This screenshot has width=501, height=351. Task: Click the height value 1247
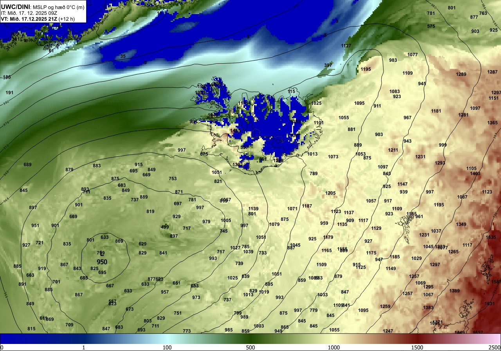point(388,331)
